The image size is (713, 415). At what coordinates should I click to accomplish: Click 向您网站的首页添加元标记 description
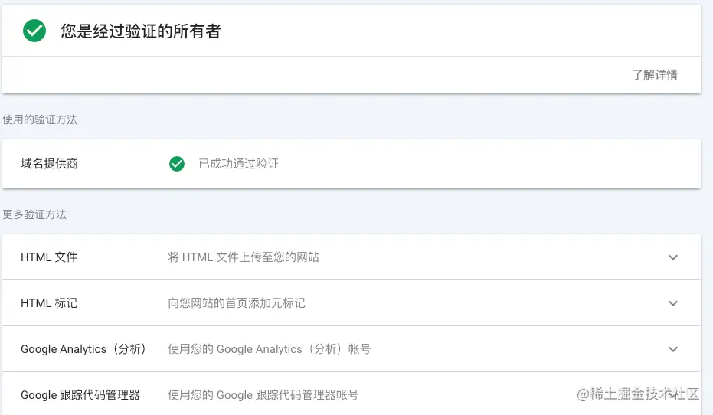tap(237, 303)
